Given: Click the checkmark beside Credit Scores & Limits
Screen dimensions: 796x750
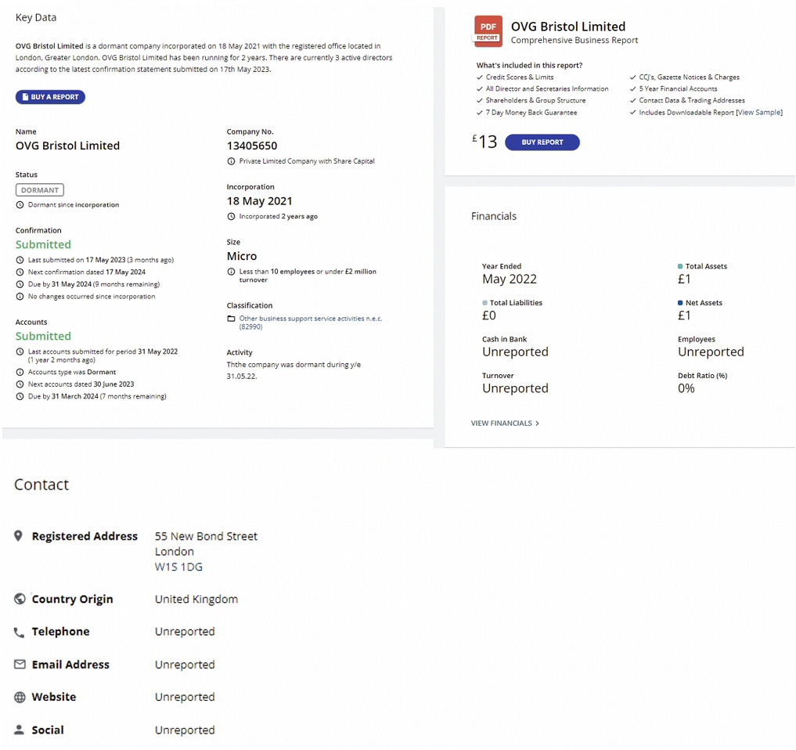Looking at the screenshot, I should 480,78.
